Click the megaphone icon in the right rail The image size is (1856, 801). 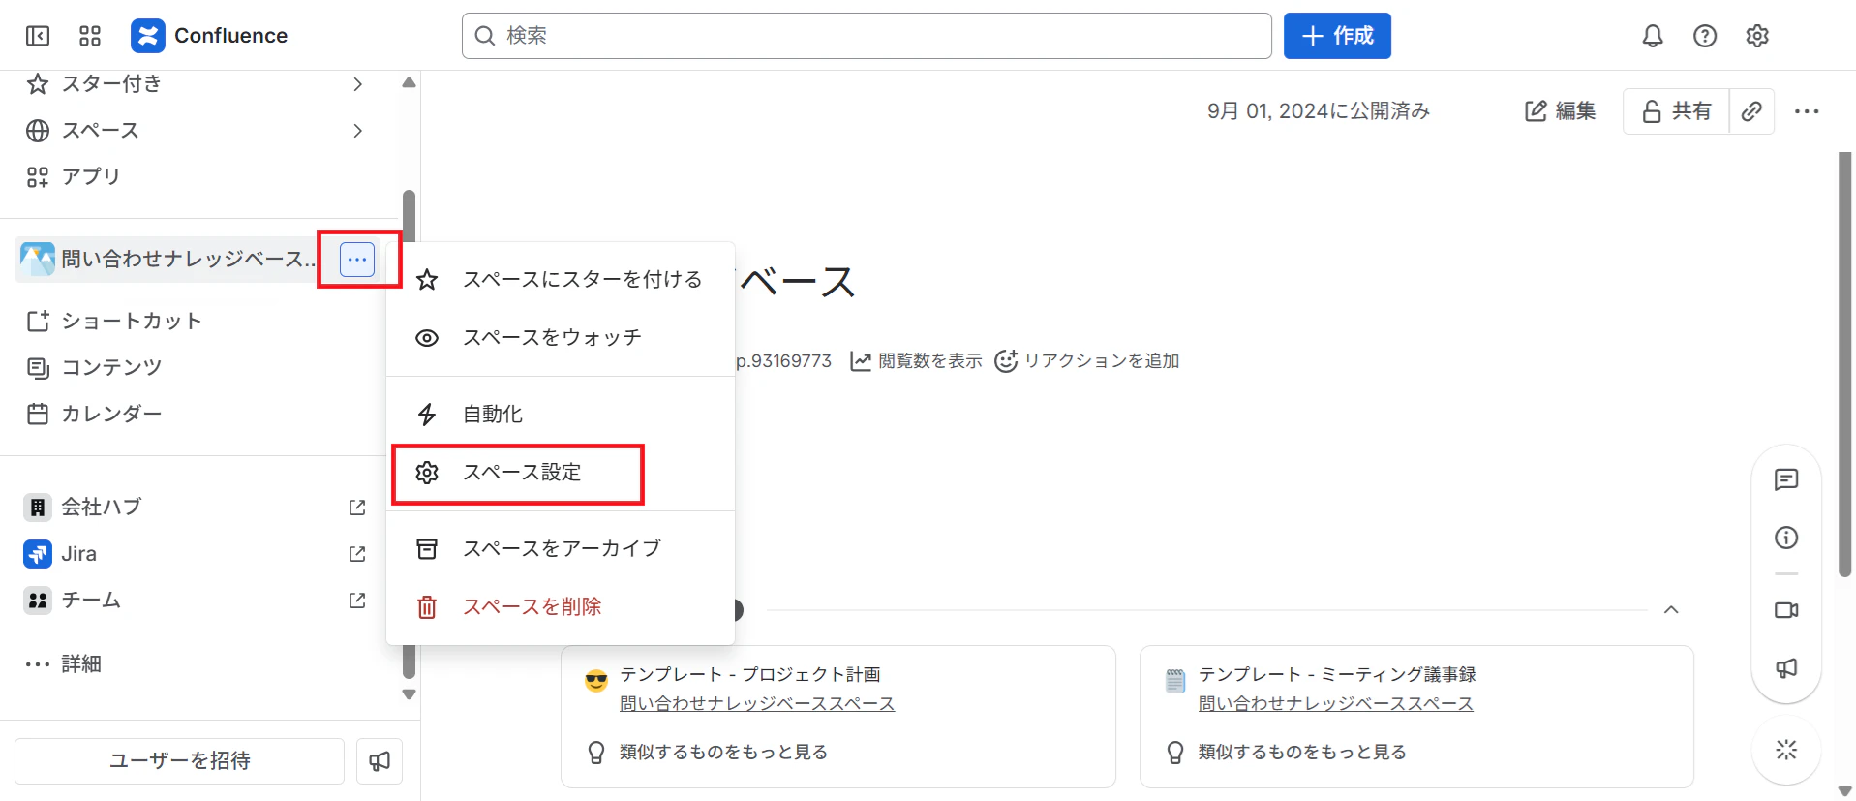pos(1786,668)
